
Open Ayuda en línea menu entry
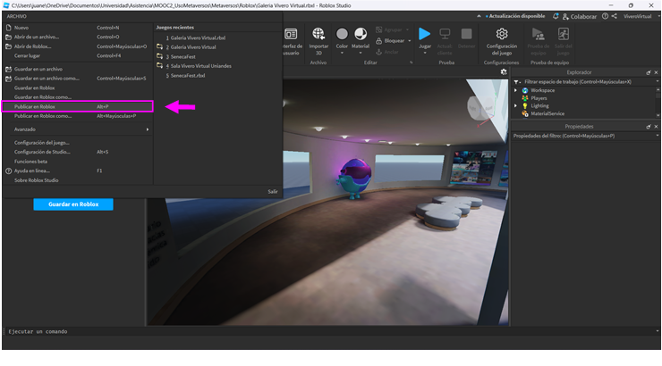78,171
